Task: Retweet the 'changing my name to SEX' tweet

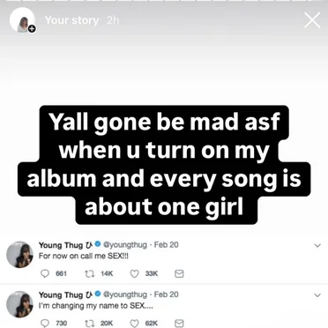Action: pyautogui.click(x=89, y=324)
